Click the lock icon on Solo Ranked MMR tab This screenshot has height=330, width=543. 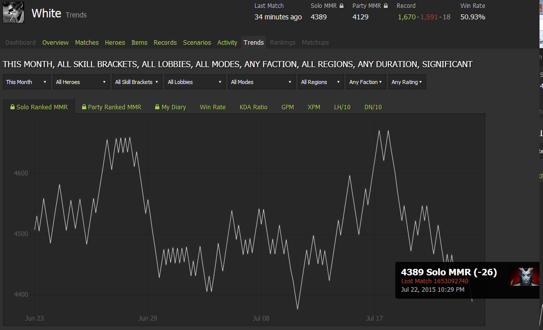coord(12,107)
